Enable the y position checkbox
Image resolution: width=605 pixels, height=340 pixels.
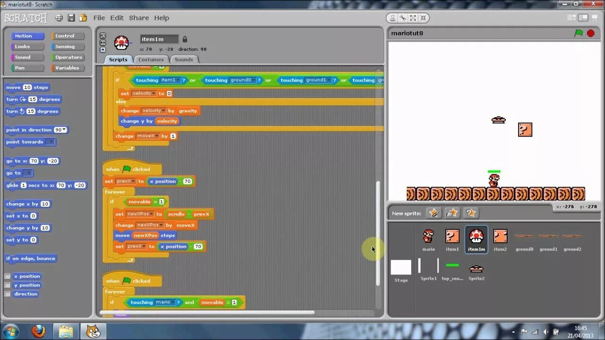(7, 285)
